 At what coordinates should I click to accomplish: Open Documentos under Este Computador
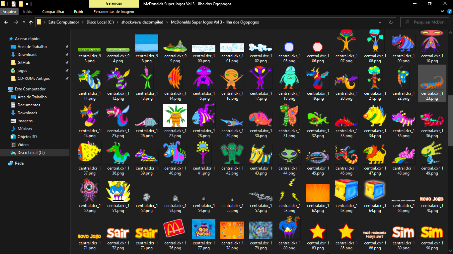coord(29,105)
